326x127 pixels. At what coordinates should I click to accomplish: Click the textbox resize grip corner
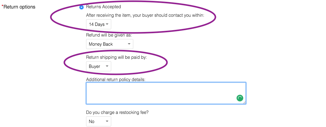244,102
